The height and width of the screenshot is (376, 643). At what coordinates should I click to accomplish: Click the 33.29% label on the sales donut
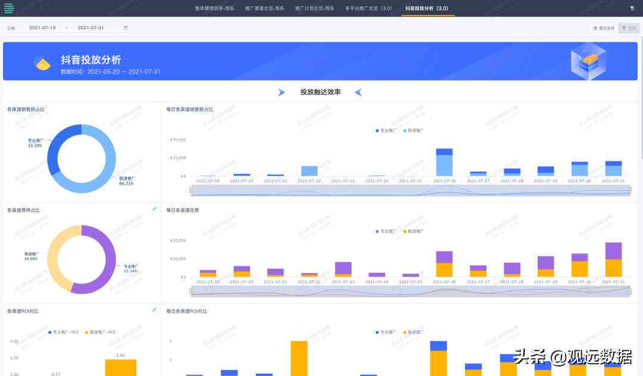(35, 145)
